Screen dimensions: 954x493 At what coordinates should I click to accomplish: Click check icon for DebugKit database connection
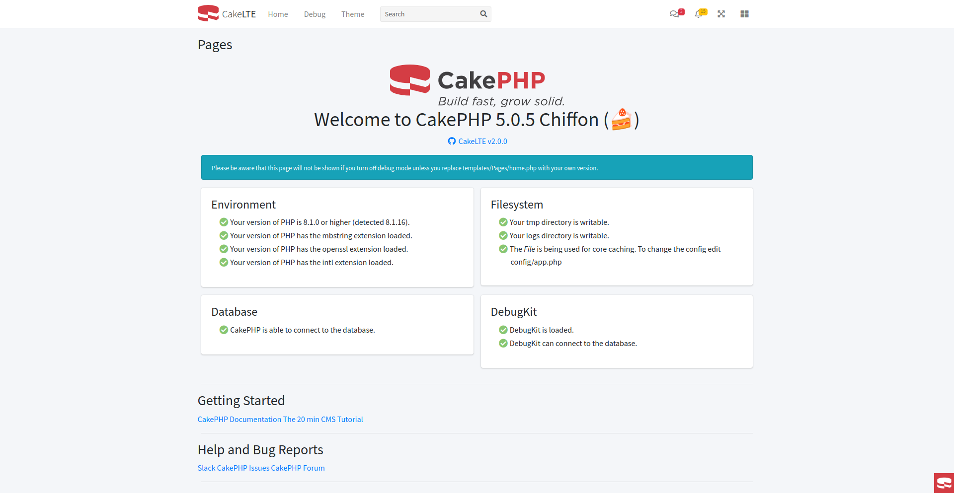point(503,343)
